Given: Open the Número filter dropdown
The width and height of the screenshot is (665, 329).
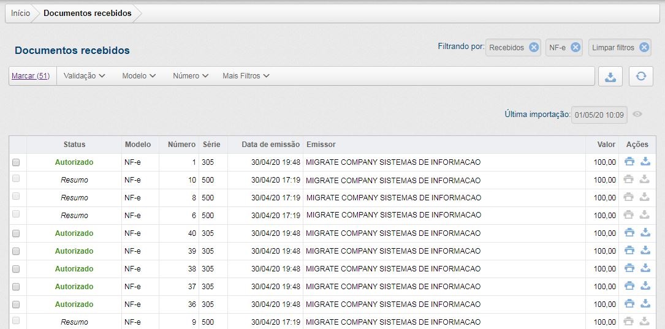Looking at the screenshot, I should (x=191, y=76).
